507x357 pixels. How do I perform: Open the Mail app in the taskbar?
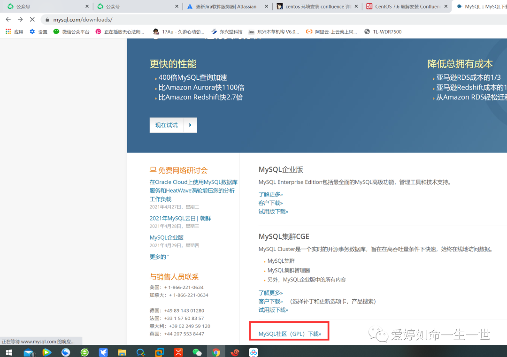(29, 352)
